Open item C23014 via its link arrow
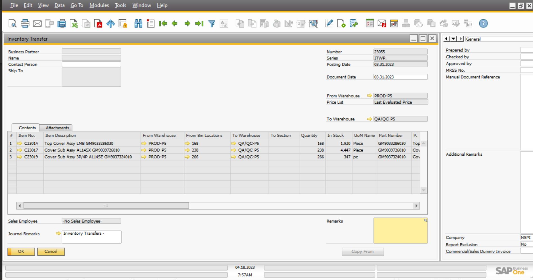533x280 pixels. coord(19,143)
